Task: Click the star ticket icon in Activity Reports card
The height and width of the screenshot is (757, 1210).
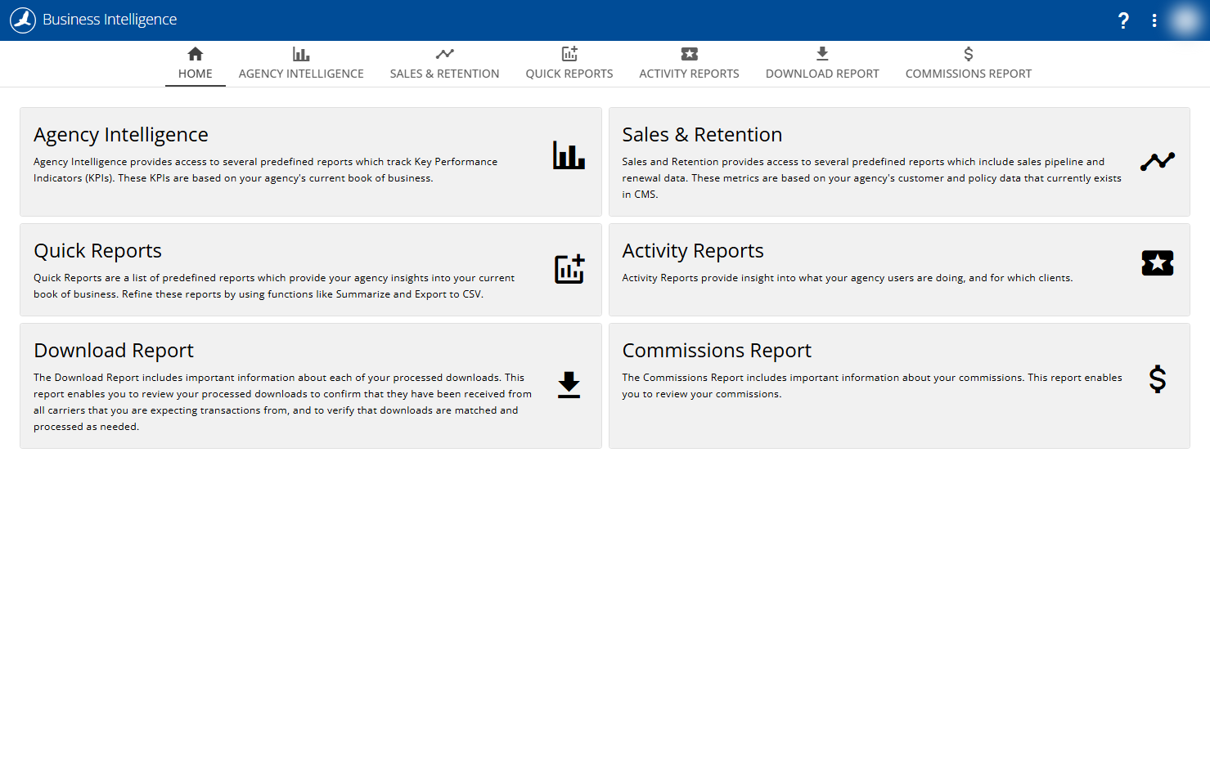Action: click(x=1158, y=263)
